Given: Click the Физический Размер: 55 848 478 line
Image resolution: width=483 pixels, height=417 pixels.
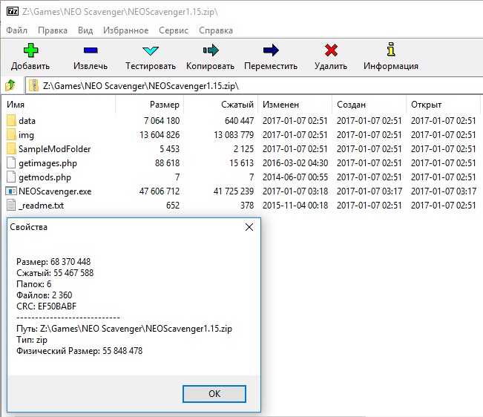Looking at the screenshot, I should (x=79, y=351).
